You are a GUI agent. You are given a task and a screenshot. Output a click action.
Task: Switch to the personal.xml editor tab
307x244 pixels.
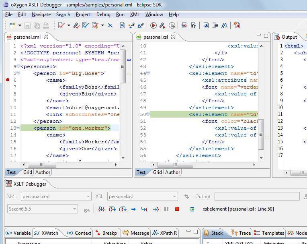coord(27,37)
